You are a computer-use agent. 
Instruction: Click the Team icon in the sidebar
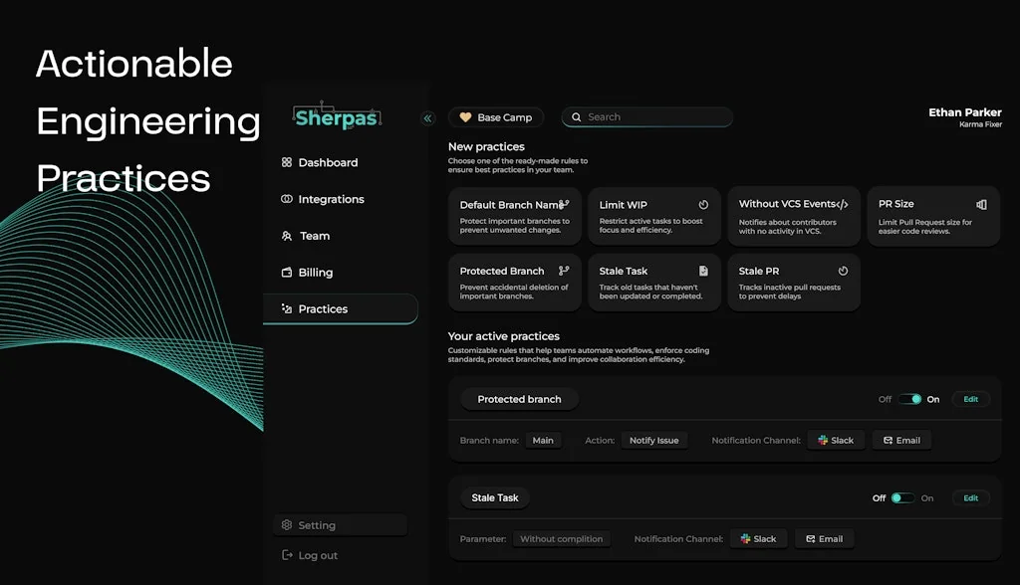(x=286, y=236)
